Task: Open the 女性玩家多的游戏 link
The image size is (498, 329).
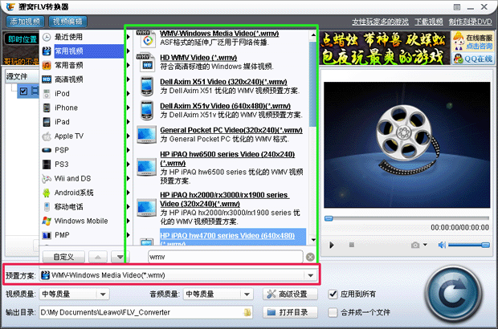Action: (380, 22)
